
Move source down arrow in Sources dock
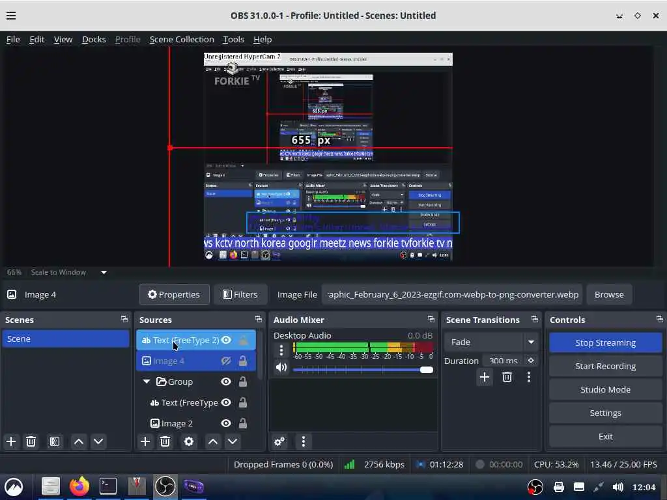pyautogui.click(x=233, y=441)
